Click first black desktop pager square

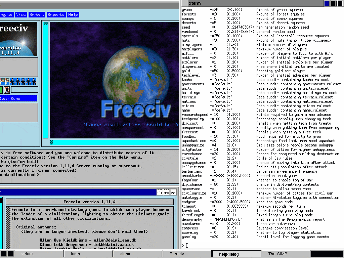coord(3,254)
